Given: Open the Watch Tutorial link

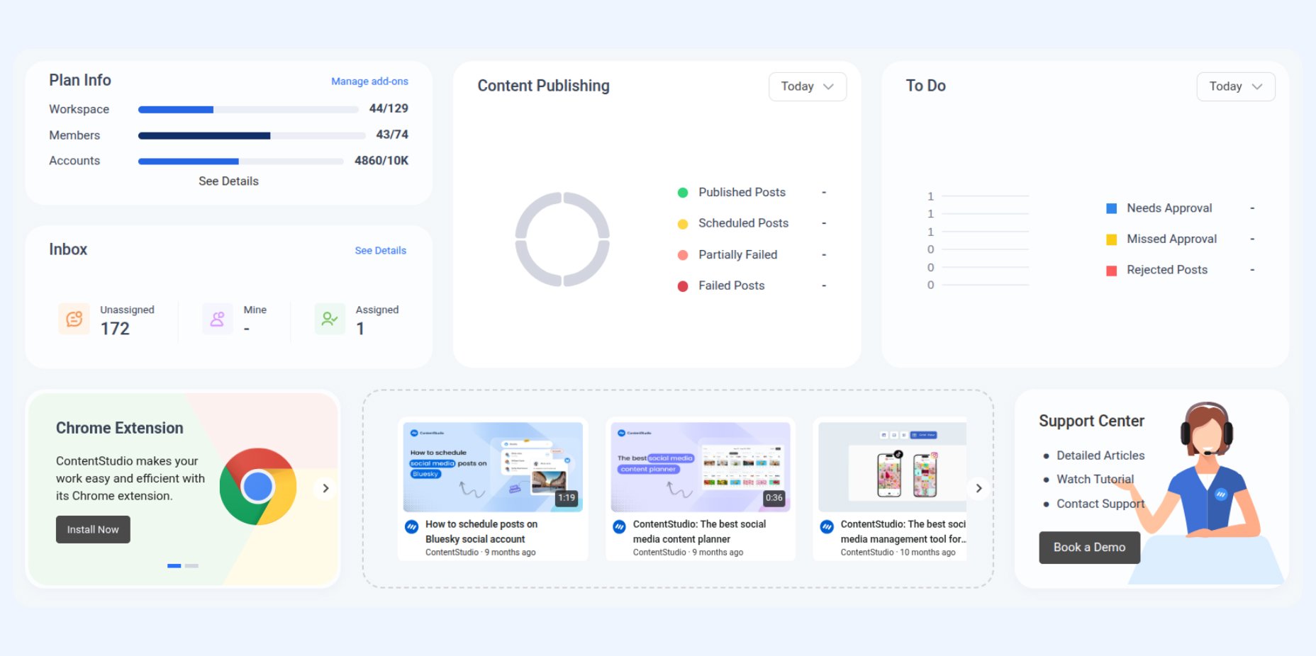Looking at the screenshot, I should tap(1094, 479).
